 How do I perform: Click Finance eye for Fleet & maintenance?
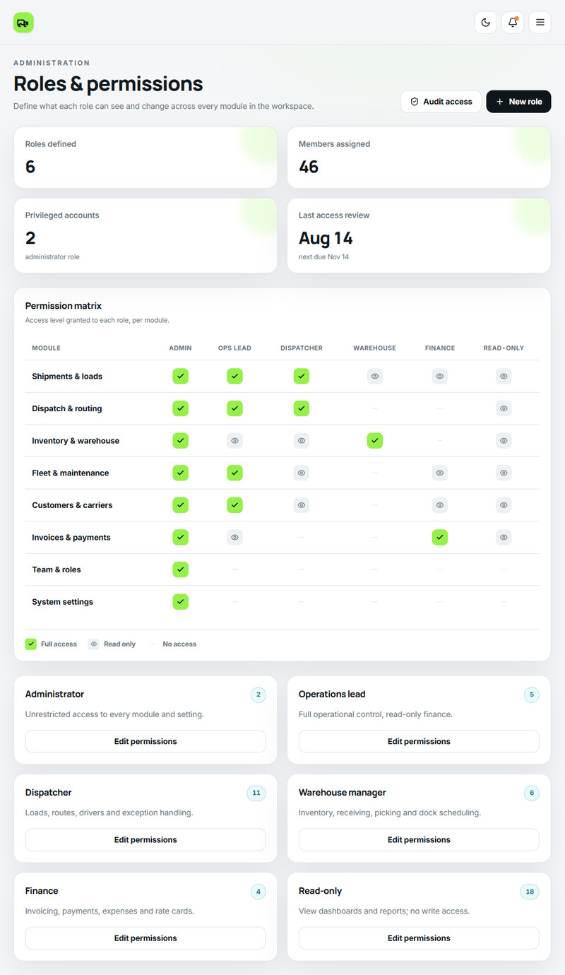440,473
